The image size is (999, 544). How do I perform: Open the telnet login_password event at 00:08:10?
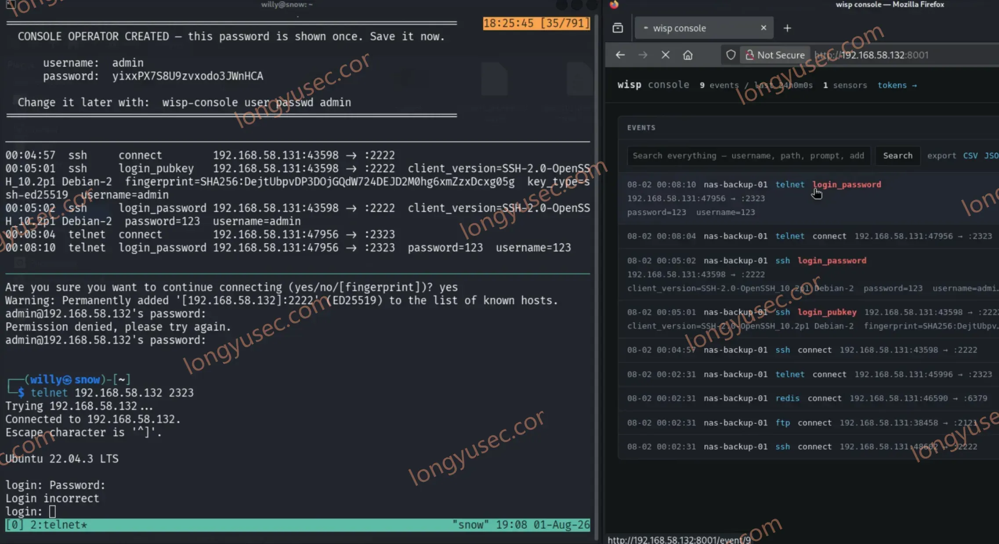pos(808,198)
